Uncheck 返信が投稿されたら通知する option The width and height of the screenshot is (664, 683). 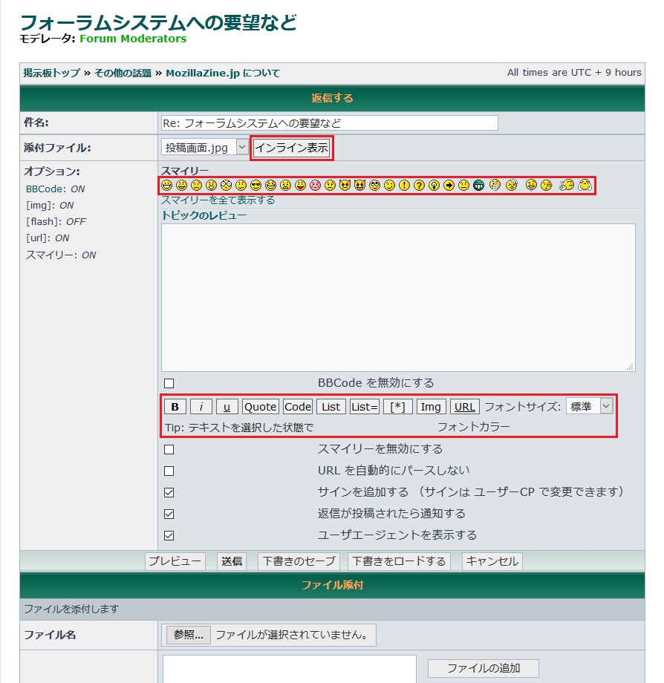click(x=169, y=514)
